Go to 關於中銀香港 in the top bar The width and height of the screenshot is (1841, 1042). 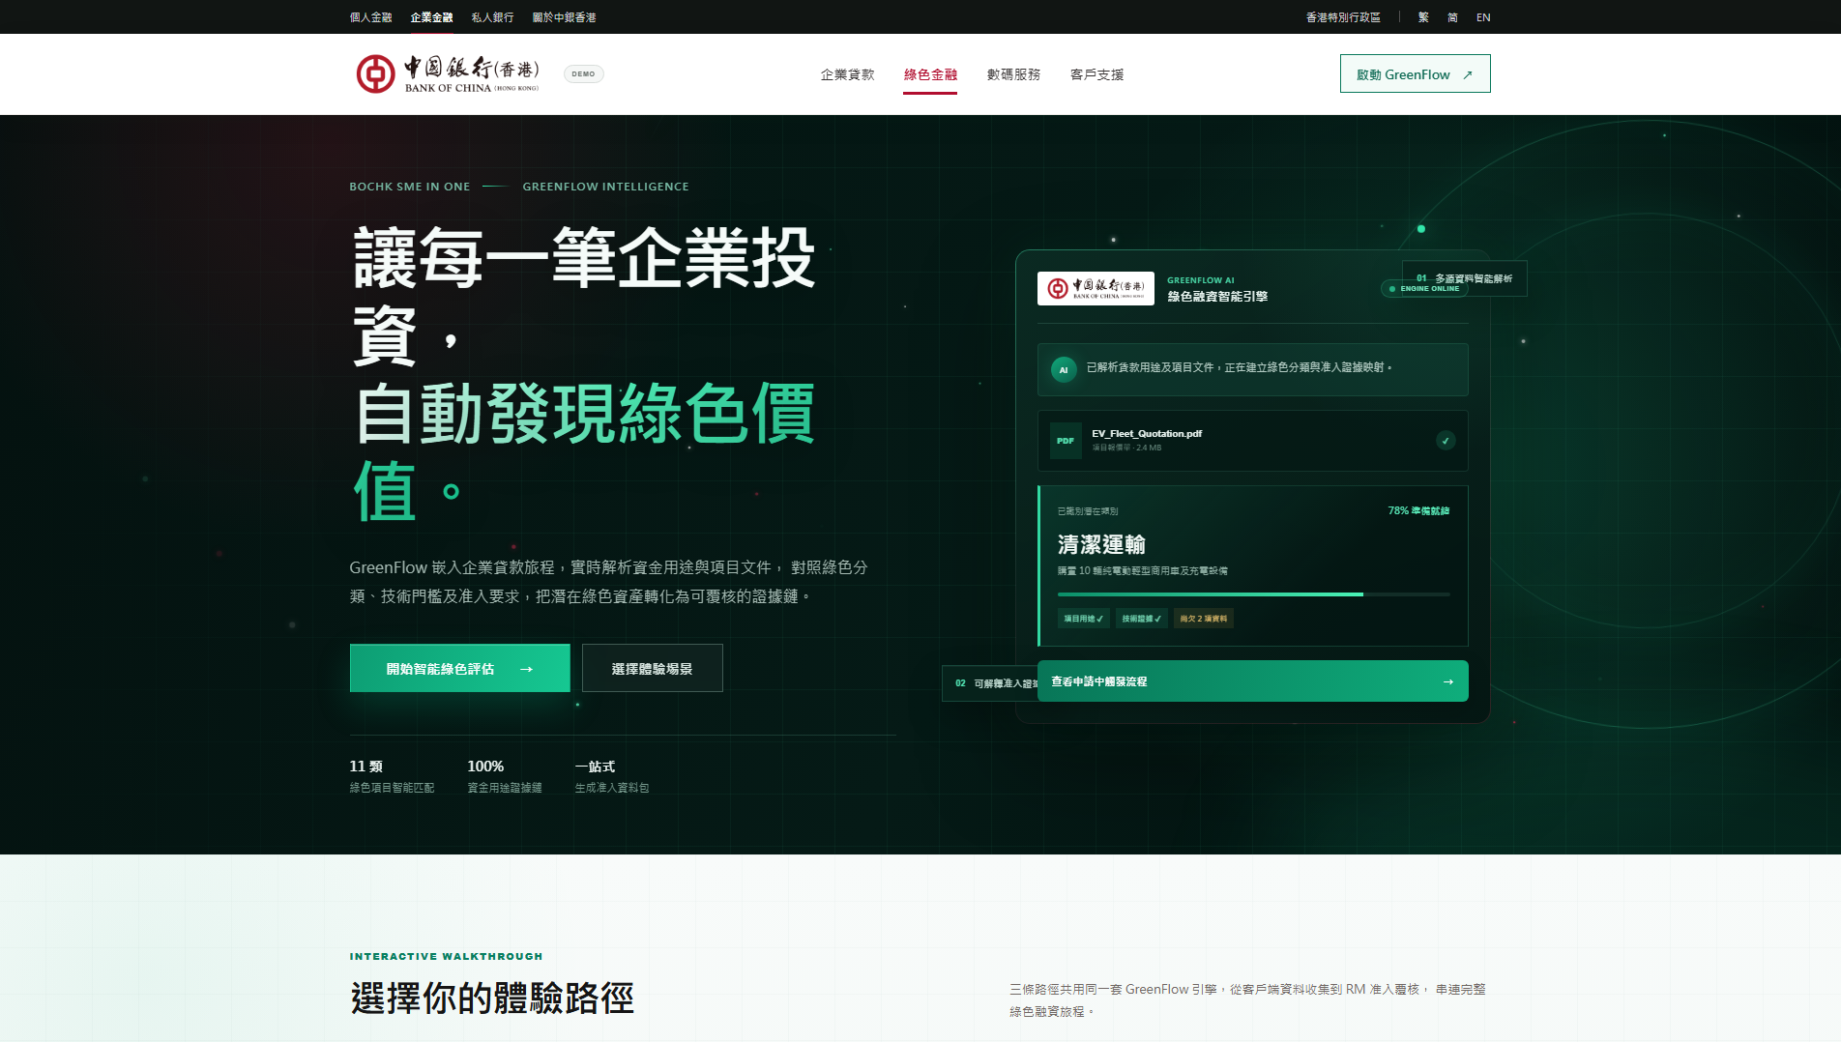(x=564, y=17)
